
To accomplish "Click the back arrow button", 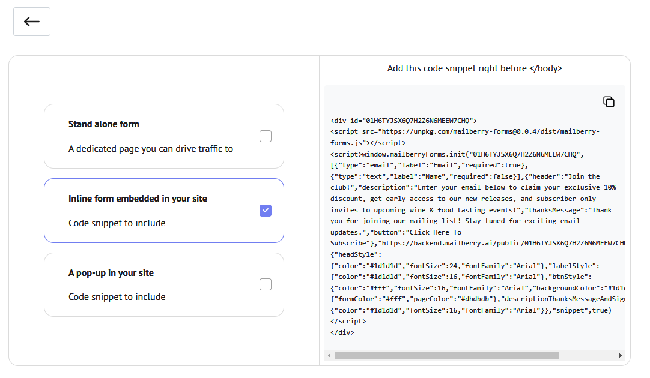I will (x=32, y=22).
